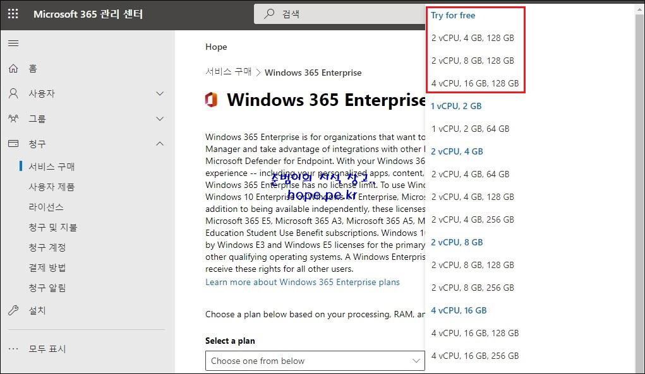This screenshot has height=374, width=645.
Task: Open the 홈 navigation item
Action: (x=33, y=69)
